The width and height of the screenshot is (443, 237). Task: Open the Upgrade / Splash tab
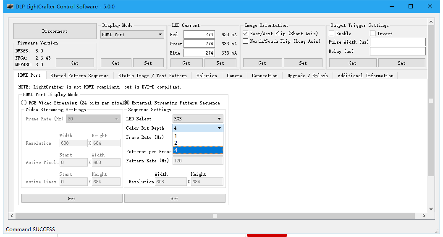tap(308, 76)
